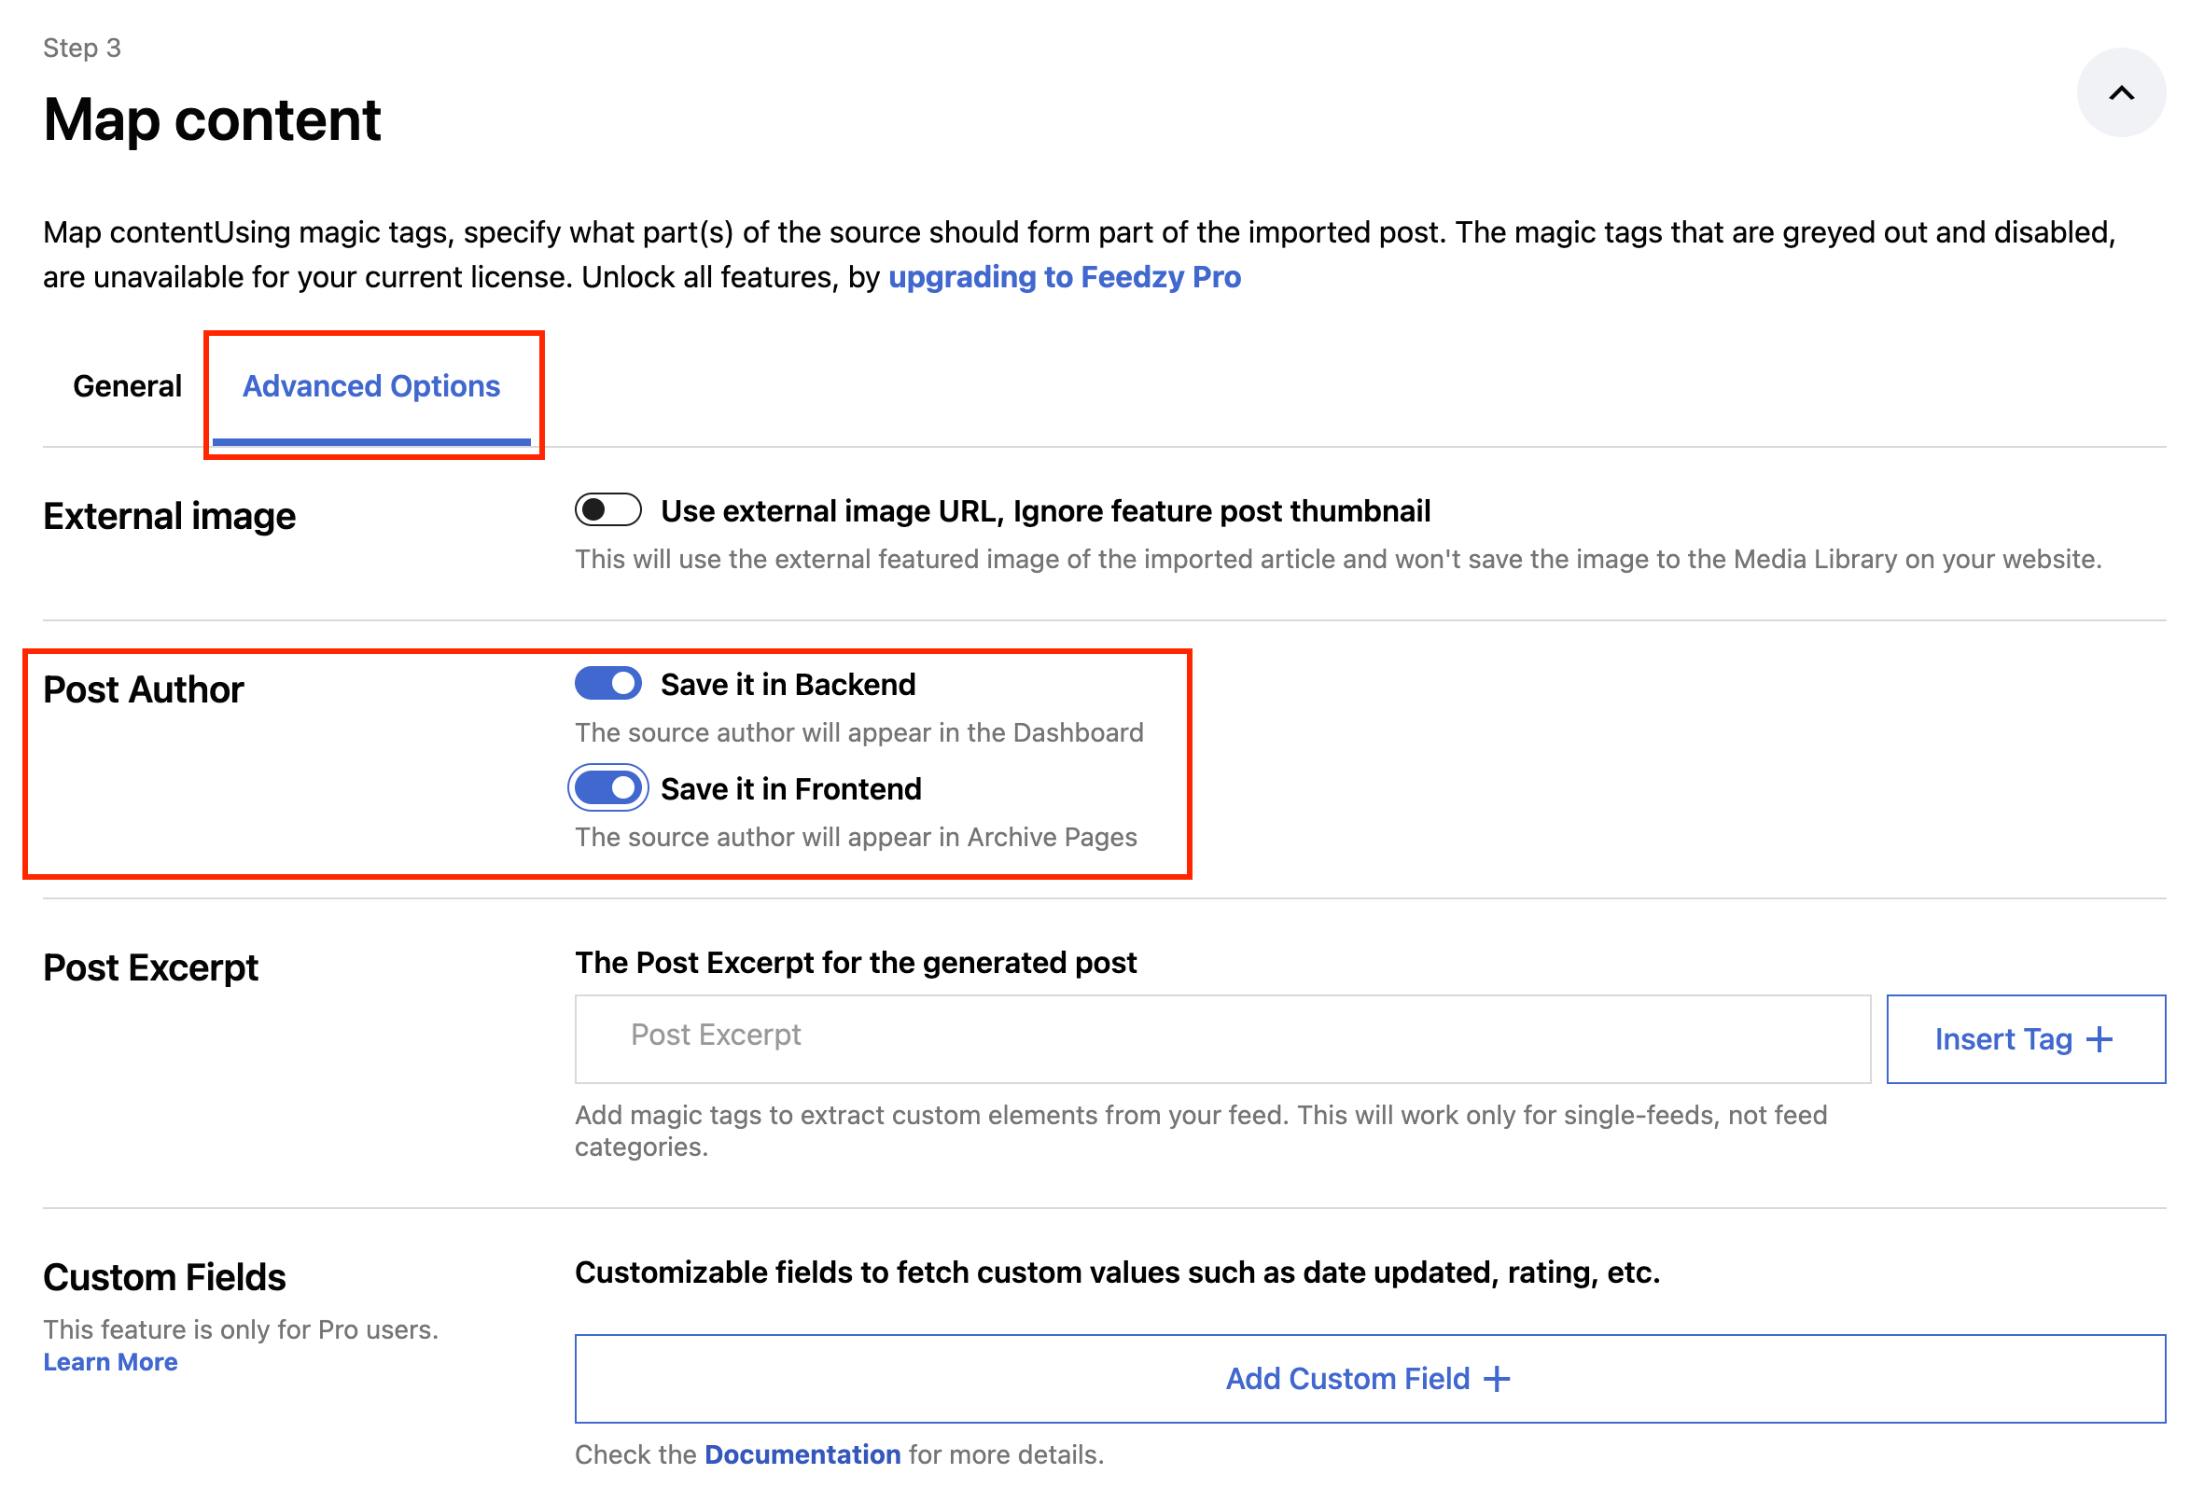2204x1502 pixels.
Task: Disable the Save it in Frontend toggle
Action: pyautogui.click(x=607, y=788)
